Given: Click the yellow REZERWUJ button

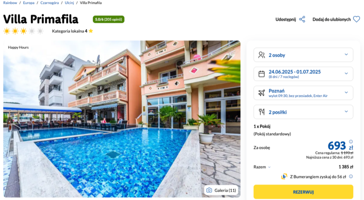Looking at the screenshot, I should click(x=303, y=192).
